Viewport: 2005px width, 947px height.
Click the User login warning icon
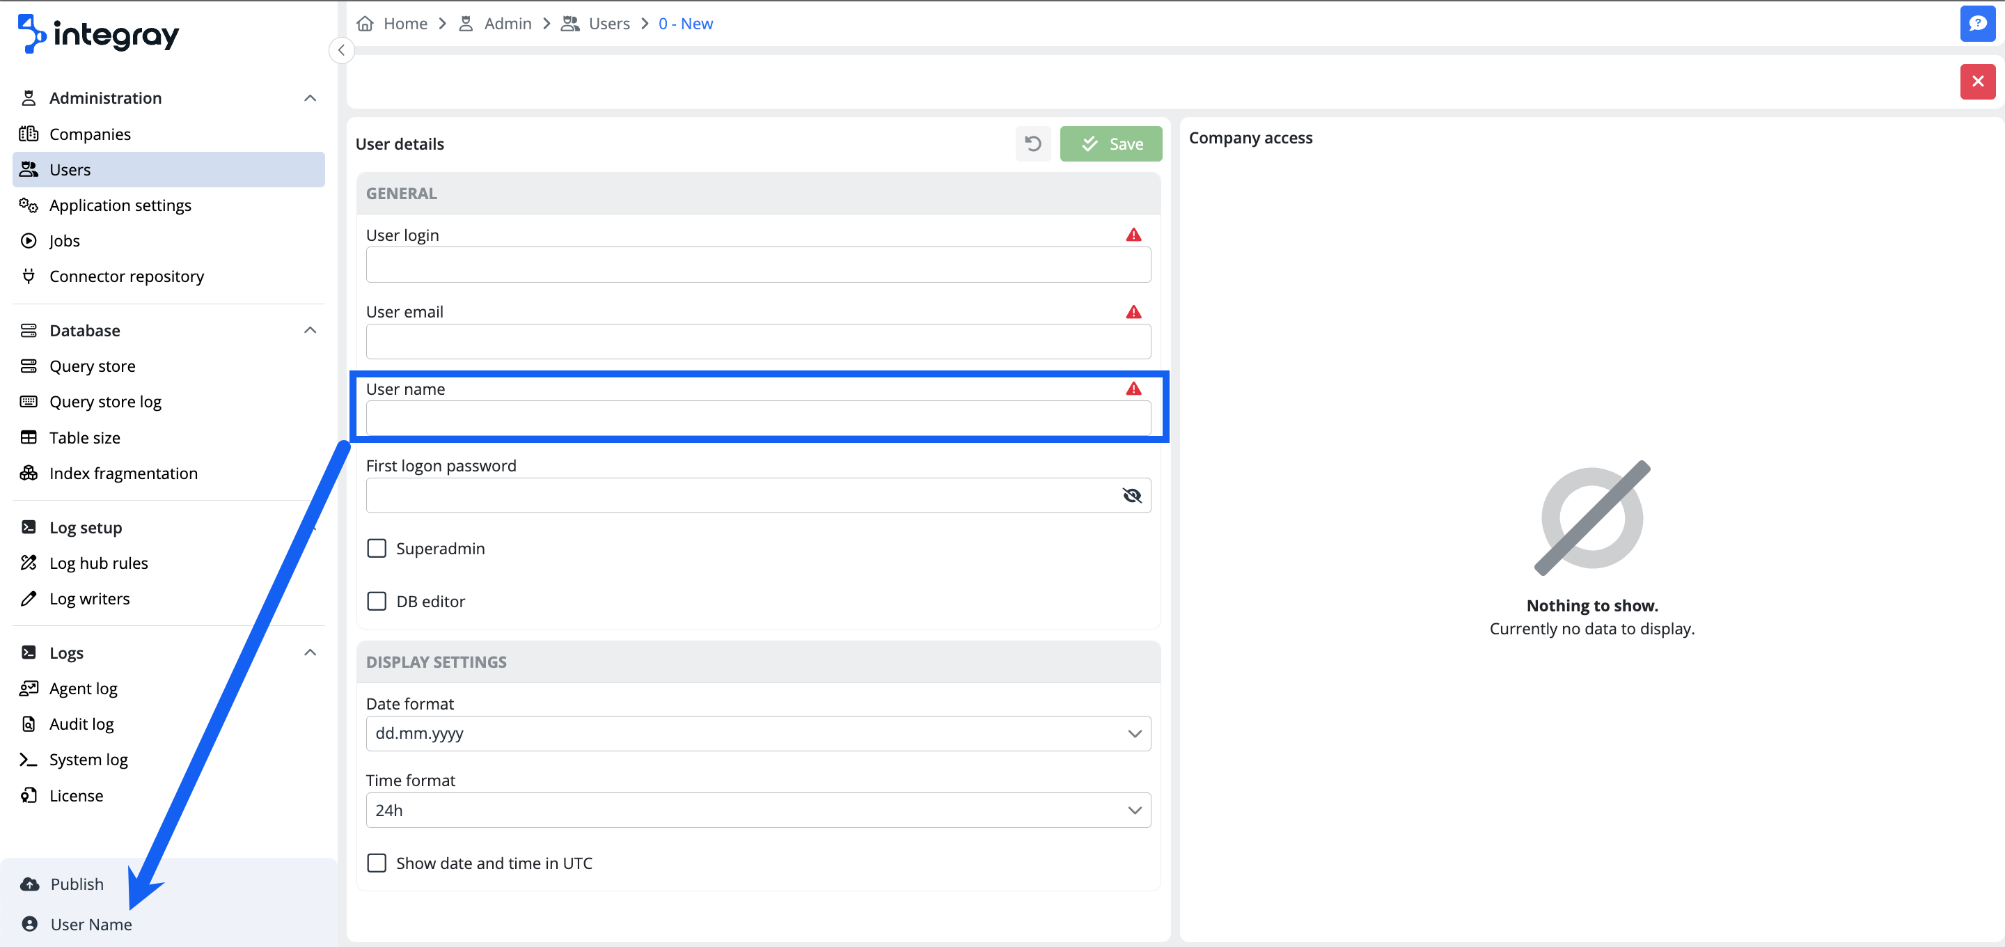[x=1133, y=235]
